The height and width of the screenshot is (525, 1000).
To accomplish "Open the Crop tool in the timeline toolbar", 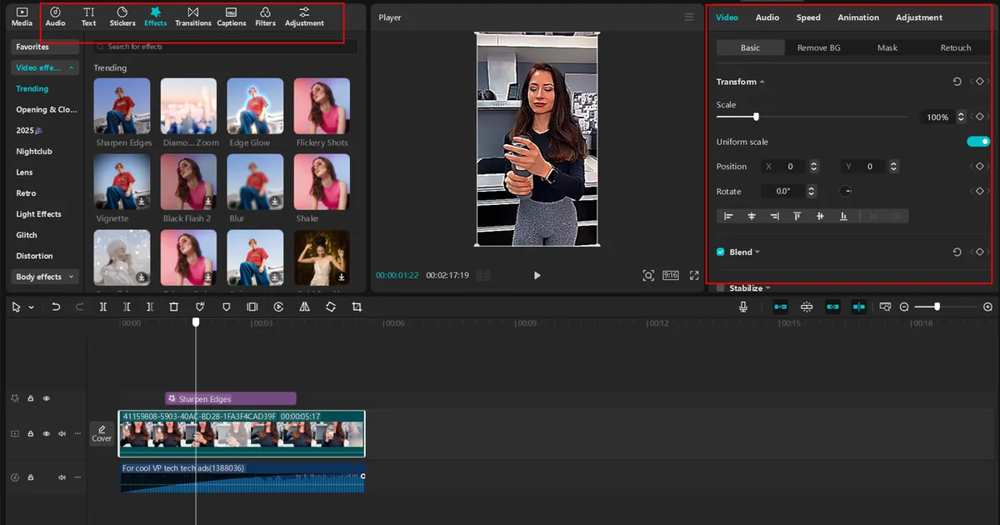I will (x=356, y=307).
